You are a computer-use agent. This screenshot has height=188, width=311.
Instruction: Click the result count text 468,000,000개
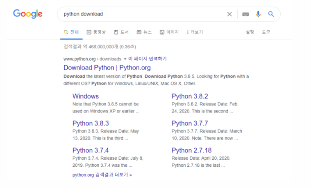tap(103, 47)
